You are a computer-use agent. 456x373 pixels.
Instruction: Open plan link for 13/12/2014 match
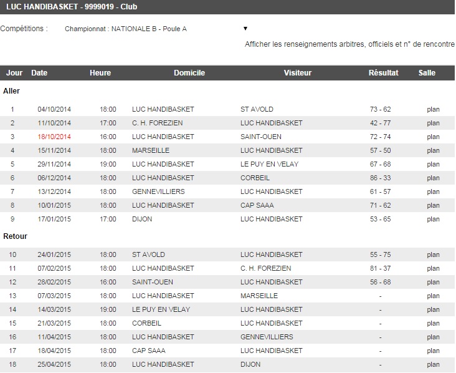[x=433, y=191]
